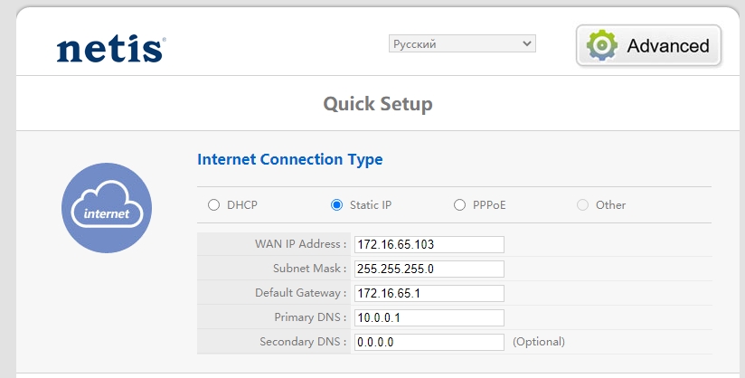Click the gear icon on the Advanced button
Screen dimensions: 745x378
603,45
